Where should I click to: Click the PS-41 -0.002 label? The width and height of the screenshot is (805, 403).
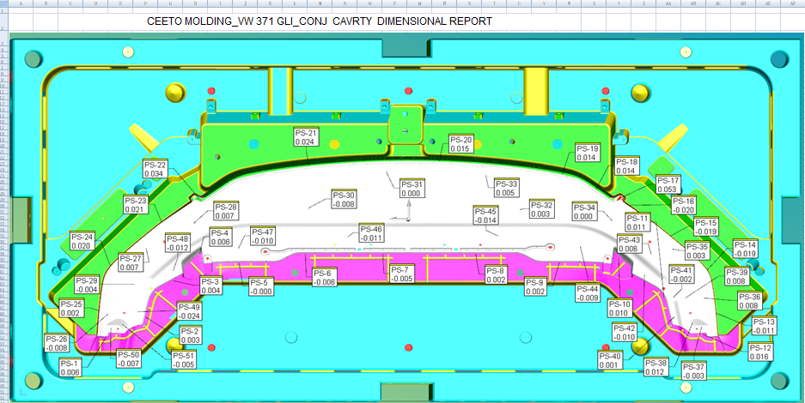(682, 275)
